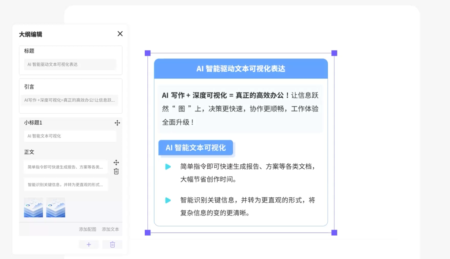This screenshot has width=450, height=259.
Task: Click the 正文 field starting with 智能识别关键信息
Action: click(x=65, y=185)
